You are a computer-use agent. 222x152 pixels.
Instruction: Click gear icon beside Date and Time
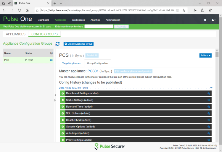pos(62,107)
